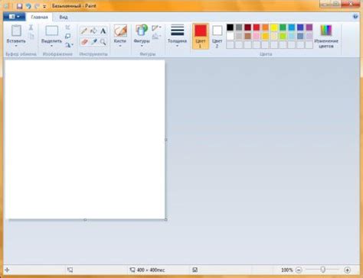Open the Edit colors dialog

pos(326,37)
